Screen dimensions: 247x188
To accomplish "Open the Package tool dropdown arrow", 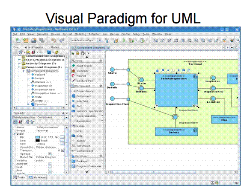I will click(x=102, y=161).
